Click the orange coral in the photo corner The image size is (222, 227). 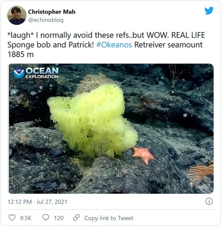pyautogui.click(x=200, y=173)
